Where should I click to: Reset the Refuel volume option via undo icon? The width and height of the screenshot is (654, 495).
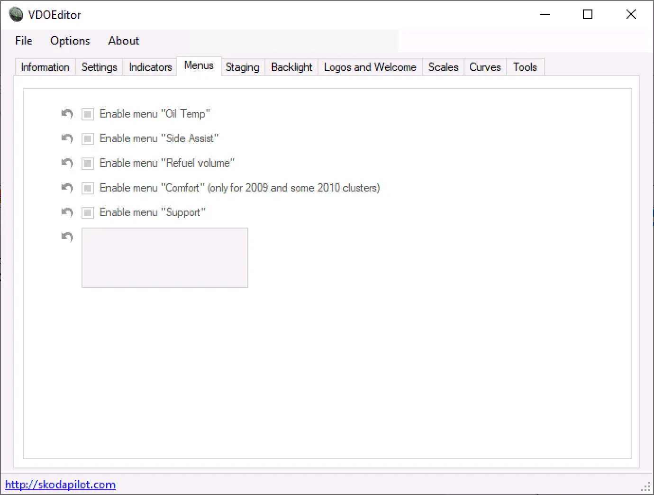point(67,163)
